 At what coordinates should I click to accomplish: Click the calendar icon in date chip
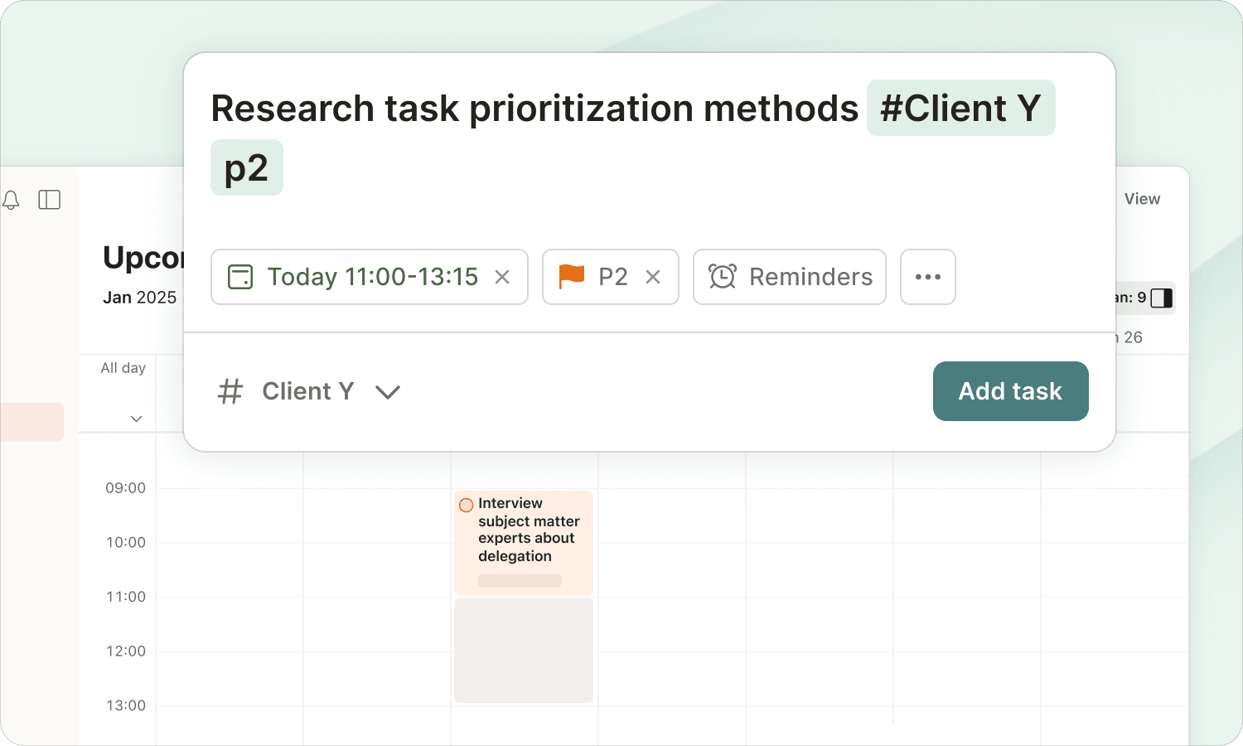[240, 277]
